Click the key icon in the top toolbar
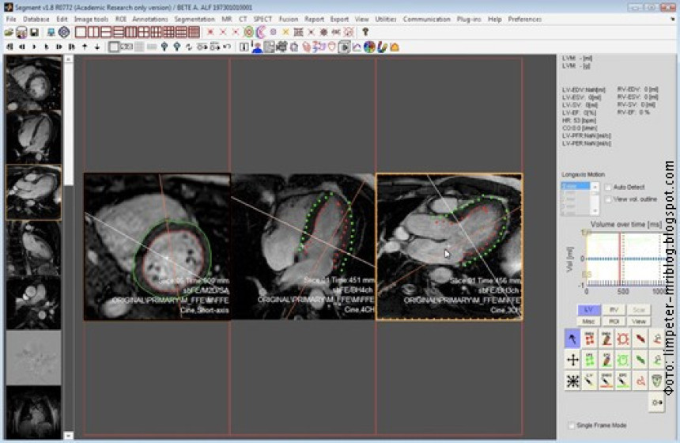The height and width of the screenshot is (443, 680). click(365, 32)
